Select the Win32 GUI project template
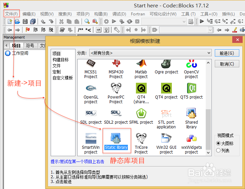The width and height of the screenshot is (245, 189). click(166, 143)
